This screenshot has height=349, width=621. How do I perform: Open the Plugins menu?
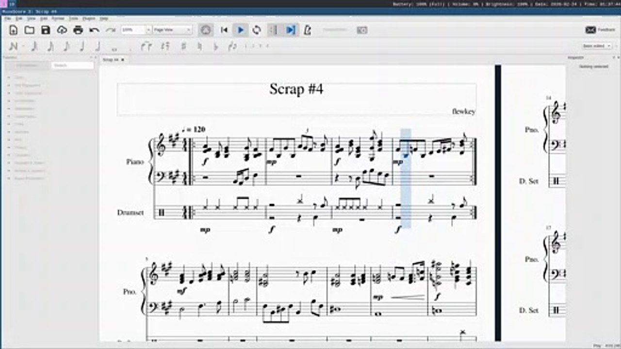pyautogui.click(x=89, y=18)
